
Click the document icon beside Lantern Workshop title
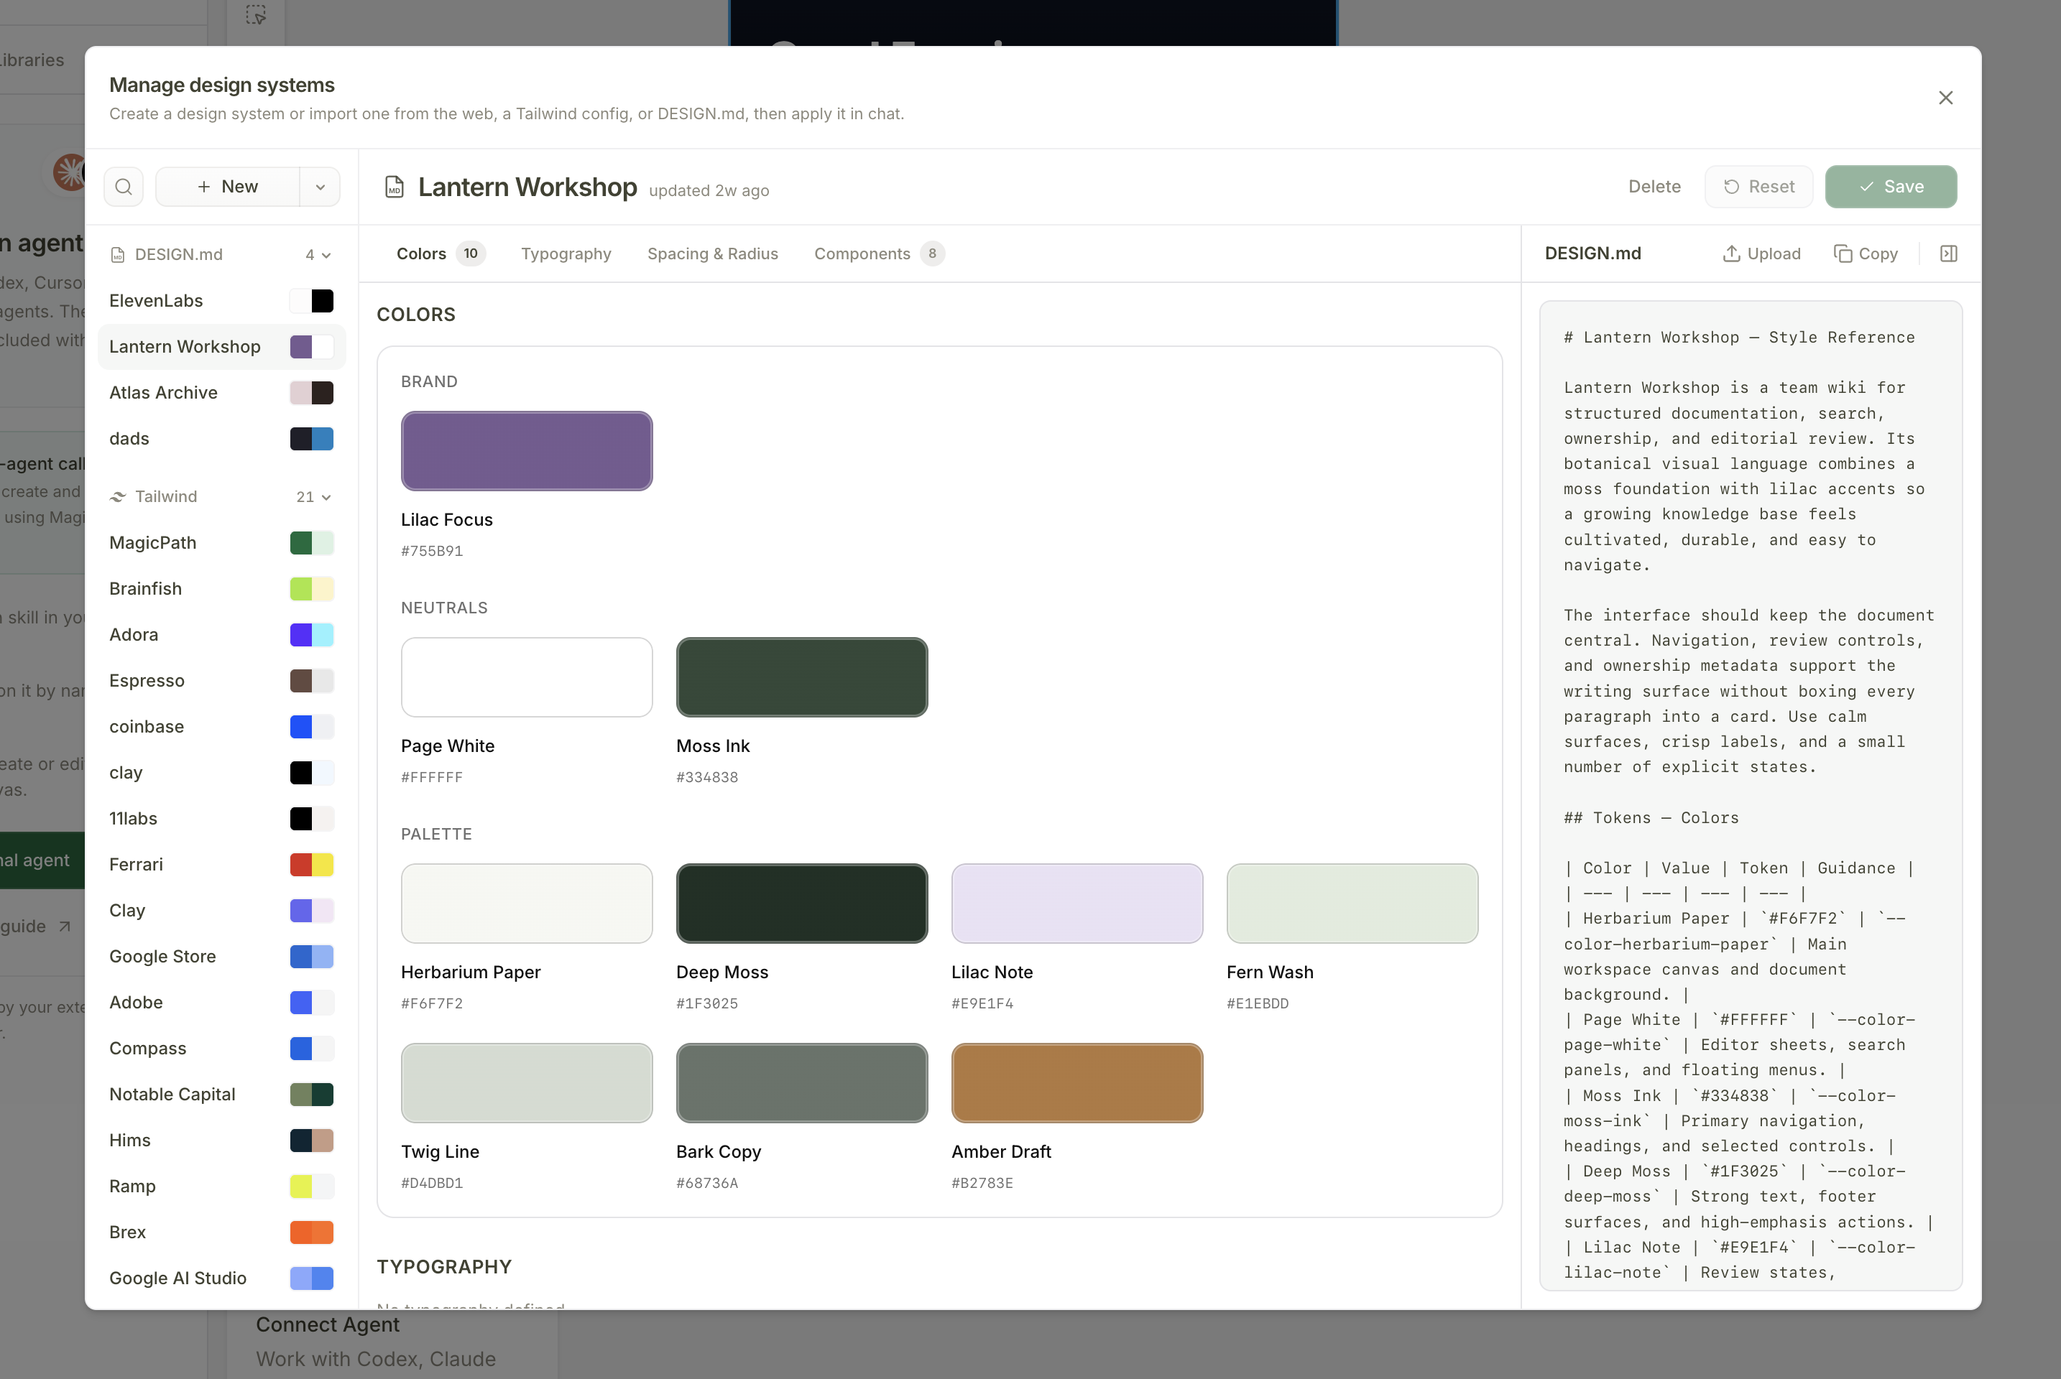pos(395,187)
